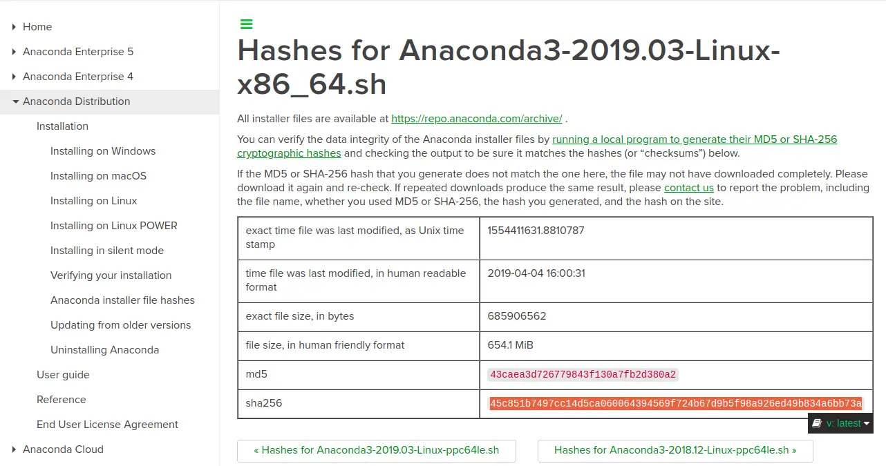Select "Anaconda installer file hashes"
The image size is (886, 466).
(x=122, y=300)
